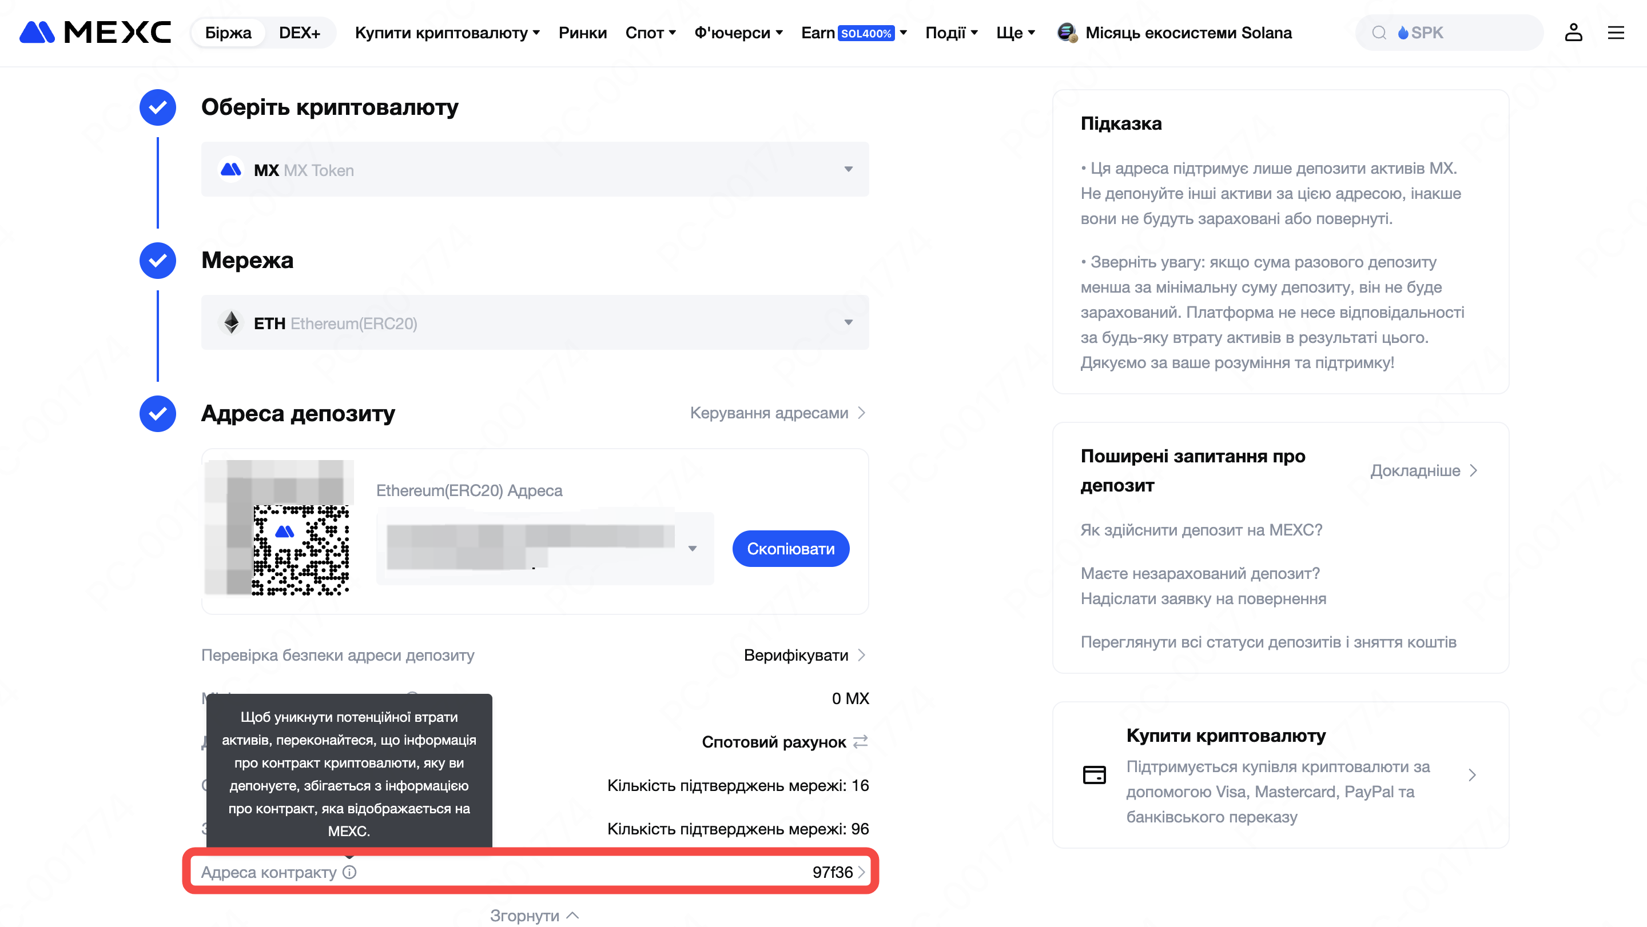Screen dimensions: 1647x927
Task: Switch to the DEX+ toggle tab
Action: tap(299, 33)
